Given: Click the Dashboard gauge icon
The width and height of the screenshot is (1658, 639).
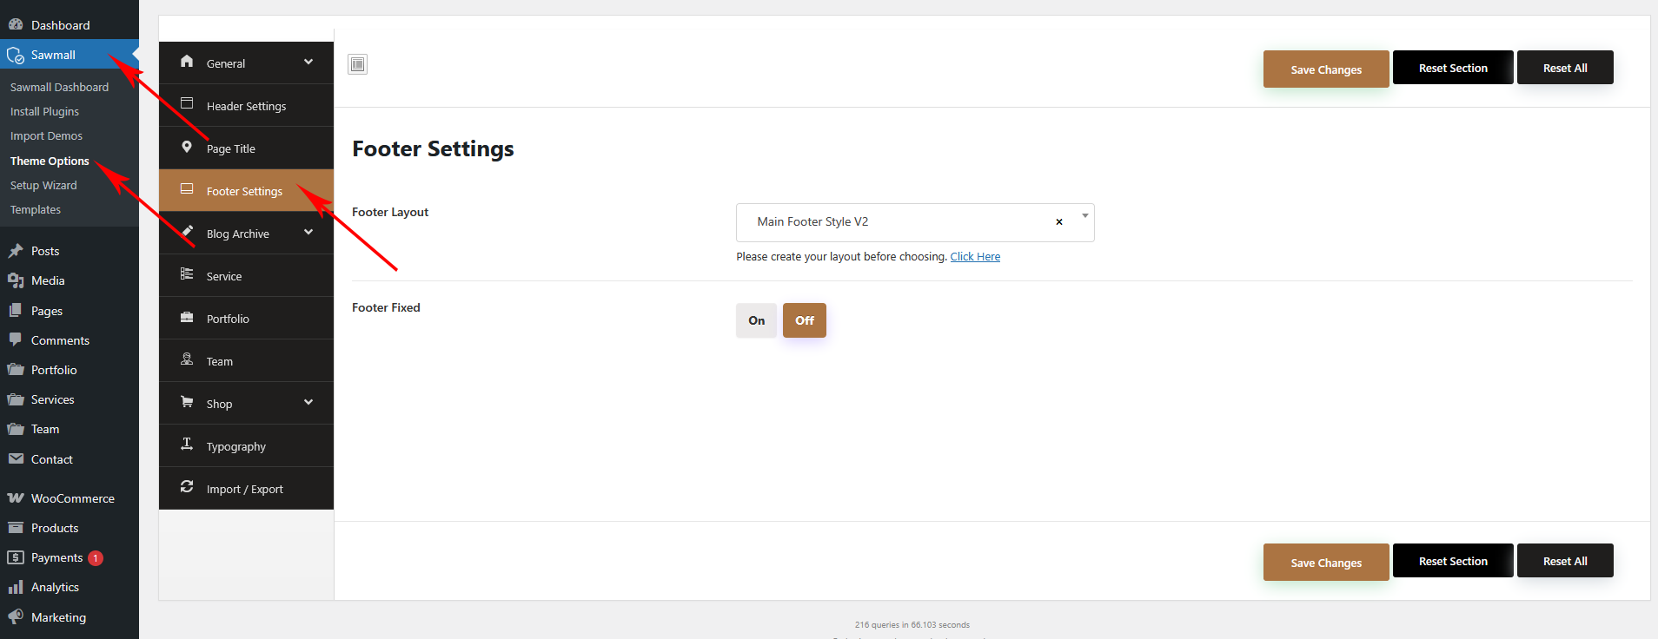Looking at the screenshot, I should 16,24.
